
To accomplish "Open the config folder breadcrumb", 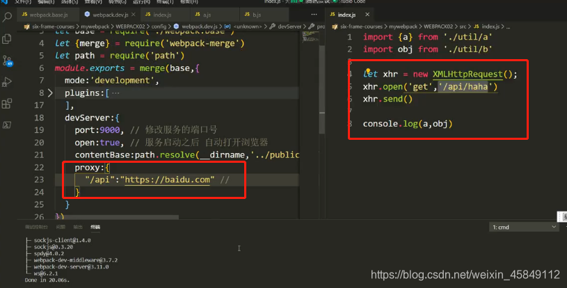I will click(159, 26).
